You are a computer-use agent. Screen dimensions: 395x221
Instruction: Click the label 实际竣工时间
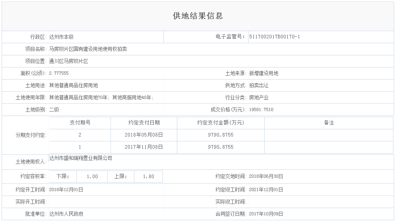pyautogui.click(x=231, y=202)
